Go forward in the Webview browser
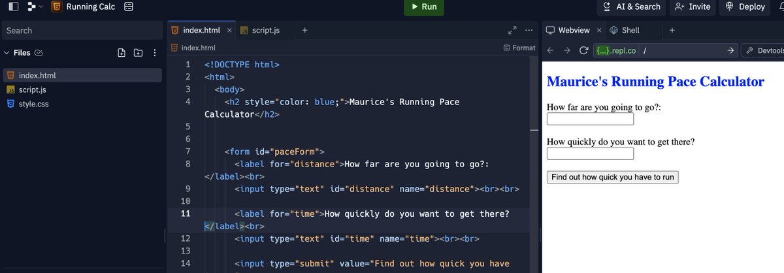Screen dimensions: 784x273 pos(567,51)
